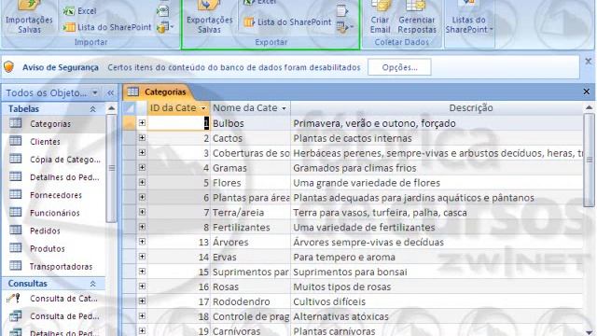The image size is (597, 336).
Task: Click 'Gramados para climas frios' cell
Action: [x=437, y=168]
